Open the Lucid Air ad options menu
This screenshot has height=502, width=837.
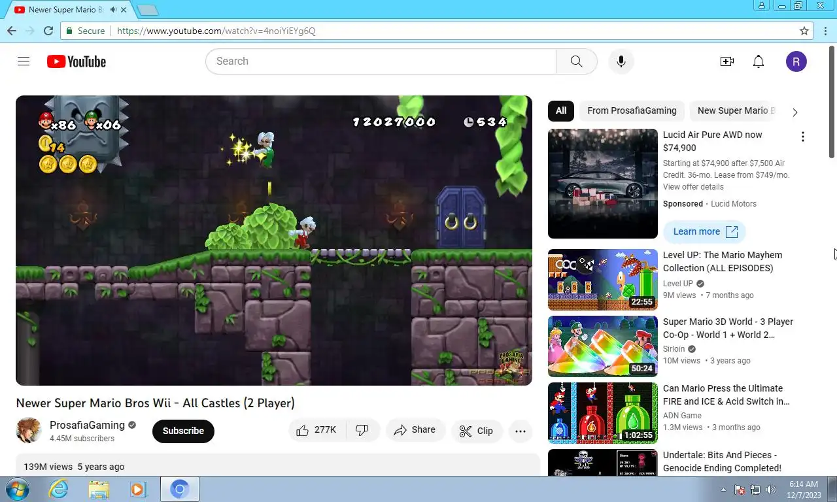(x=802, y=137)
